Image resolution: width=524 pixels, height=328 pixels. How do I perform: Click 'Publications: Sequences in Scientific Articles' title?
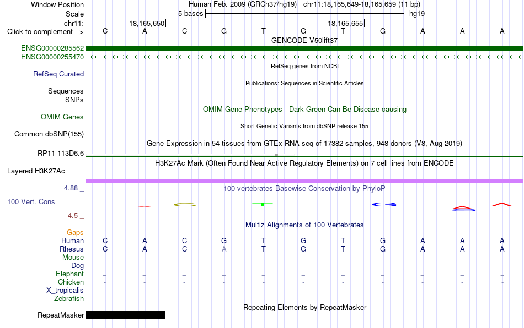304,83
